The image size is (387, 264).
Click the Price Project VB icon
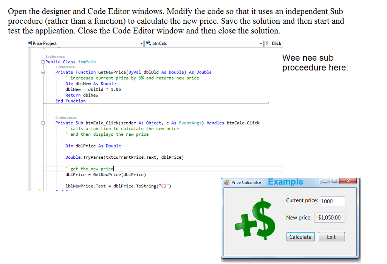click(30, 43)
